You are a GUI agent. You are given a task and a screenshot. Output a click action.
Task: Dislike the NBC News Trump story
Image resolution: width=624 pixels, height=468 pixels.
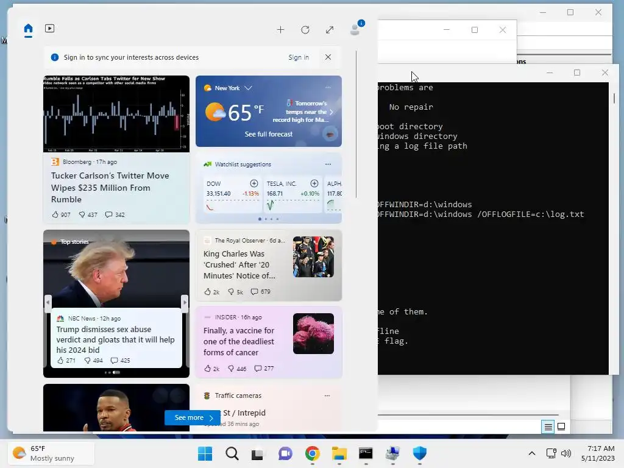point(93,360)
